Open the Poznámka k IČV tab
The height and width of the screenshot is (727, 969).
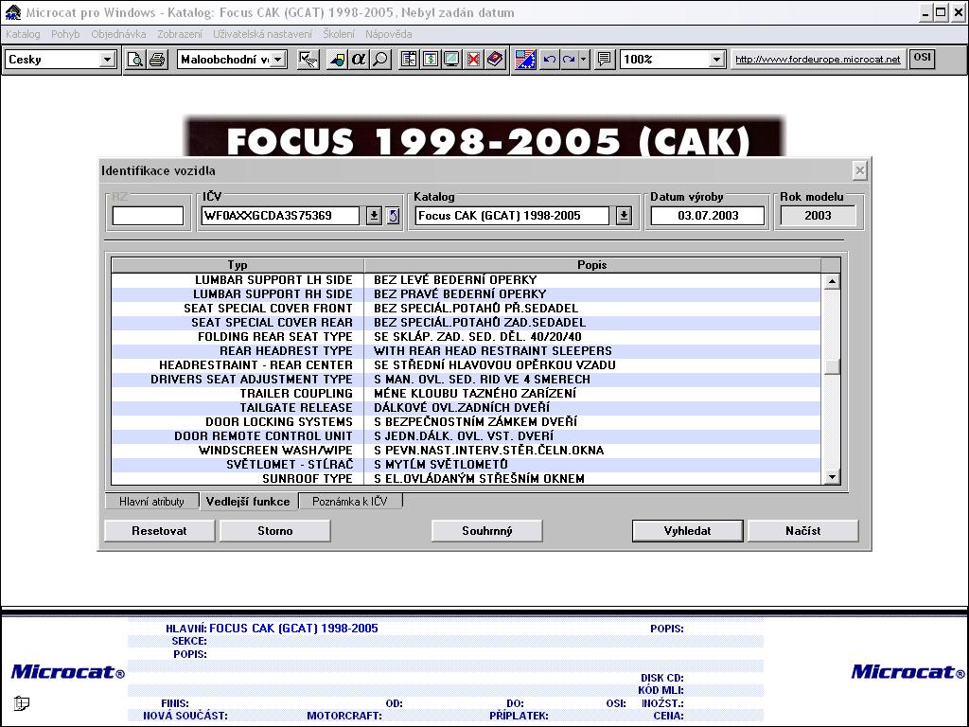click(350, 502)
